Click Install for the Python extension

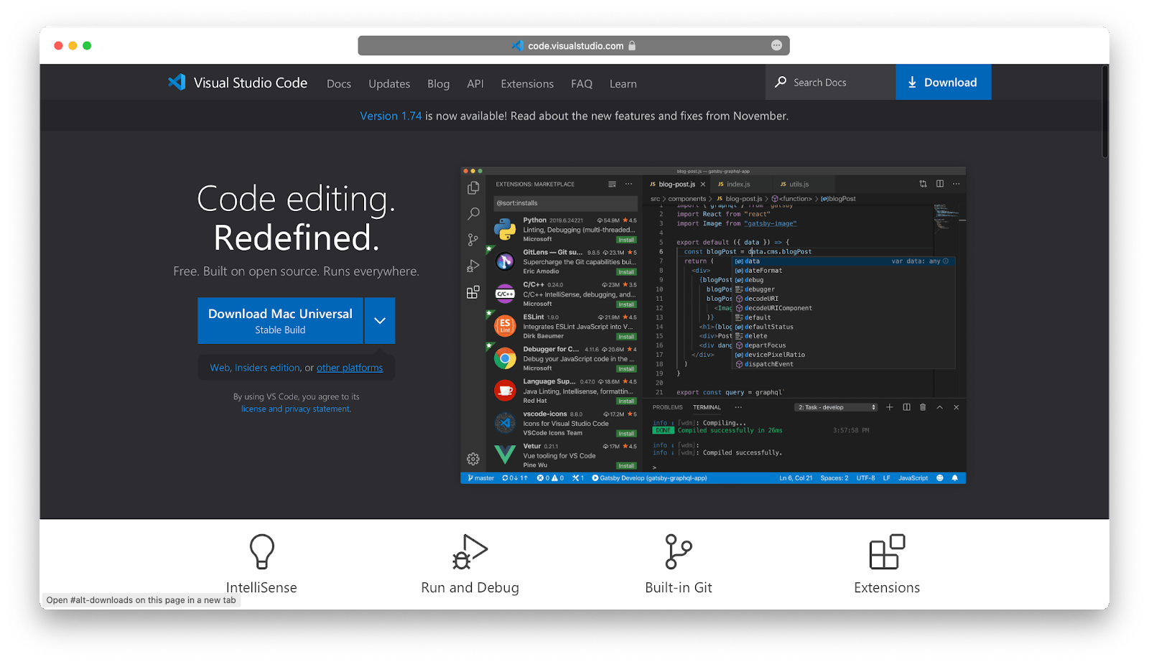626,240
